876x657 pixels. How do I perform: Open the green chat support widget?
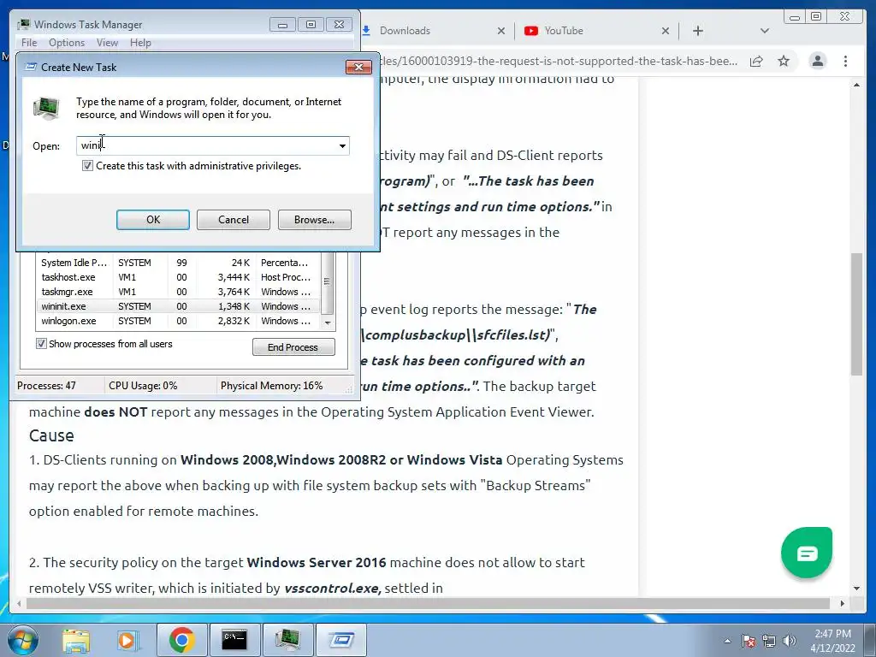(807, 553)
